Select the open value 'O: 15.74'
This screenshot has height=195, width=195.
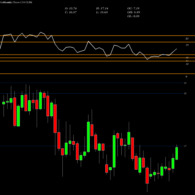(71, 9)
